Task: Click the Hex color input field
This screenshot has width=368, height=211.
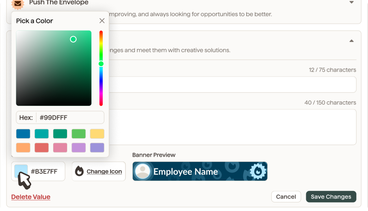Action: click(70, 117)
